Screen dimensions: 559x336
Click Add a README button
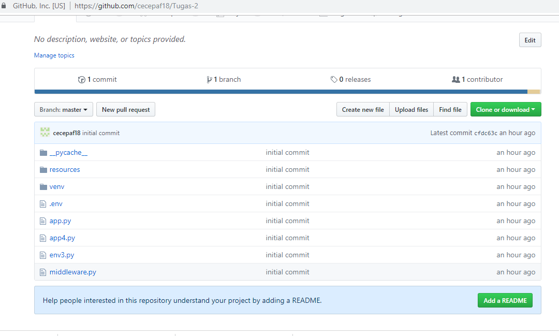505,300
